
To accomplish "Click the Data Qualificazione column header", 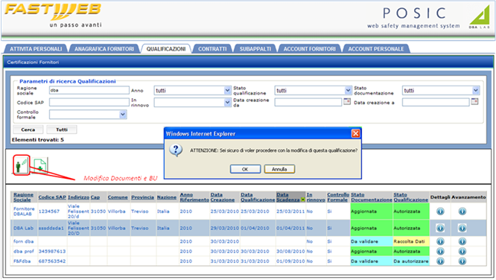I will point(258,197).
